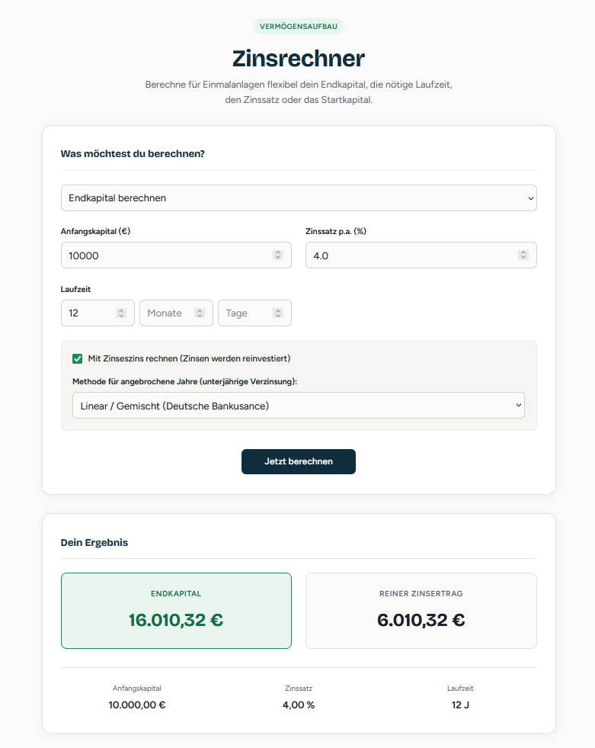Click the spinner arrows on the Monate field
The height and width of the screenshot is (748, 595).
click(x=200, y=313)
